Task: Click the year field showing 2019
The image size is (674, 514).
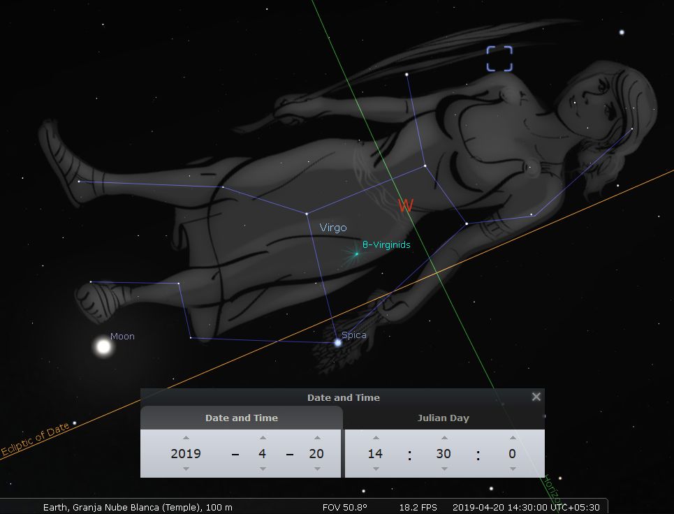Action: tap(186, 453)
